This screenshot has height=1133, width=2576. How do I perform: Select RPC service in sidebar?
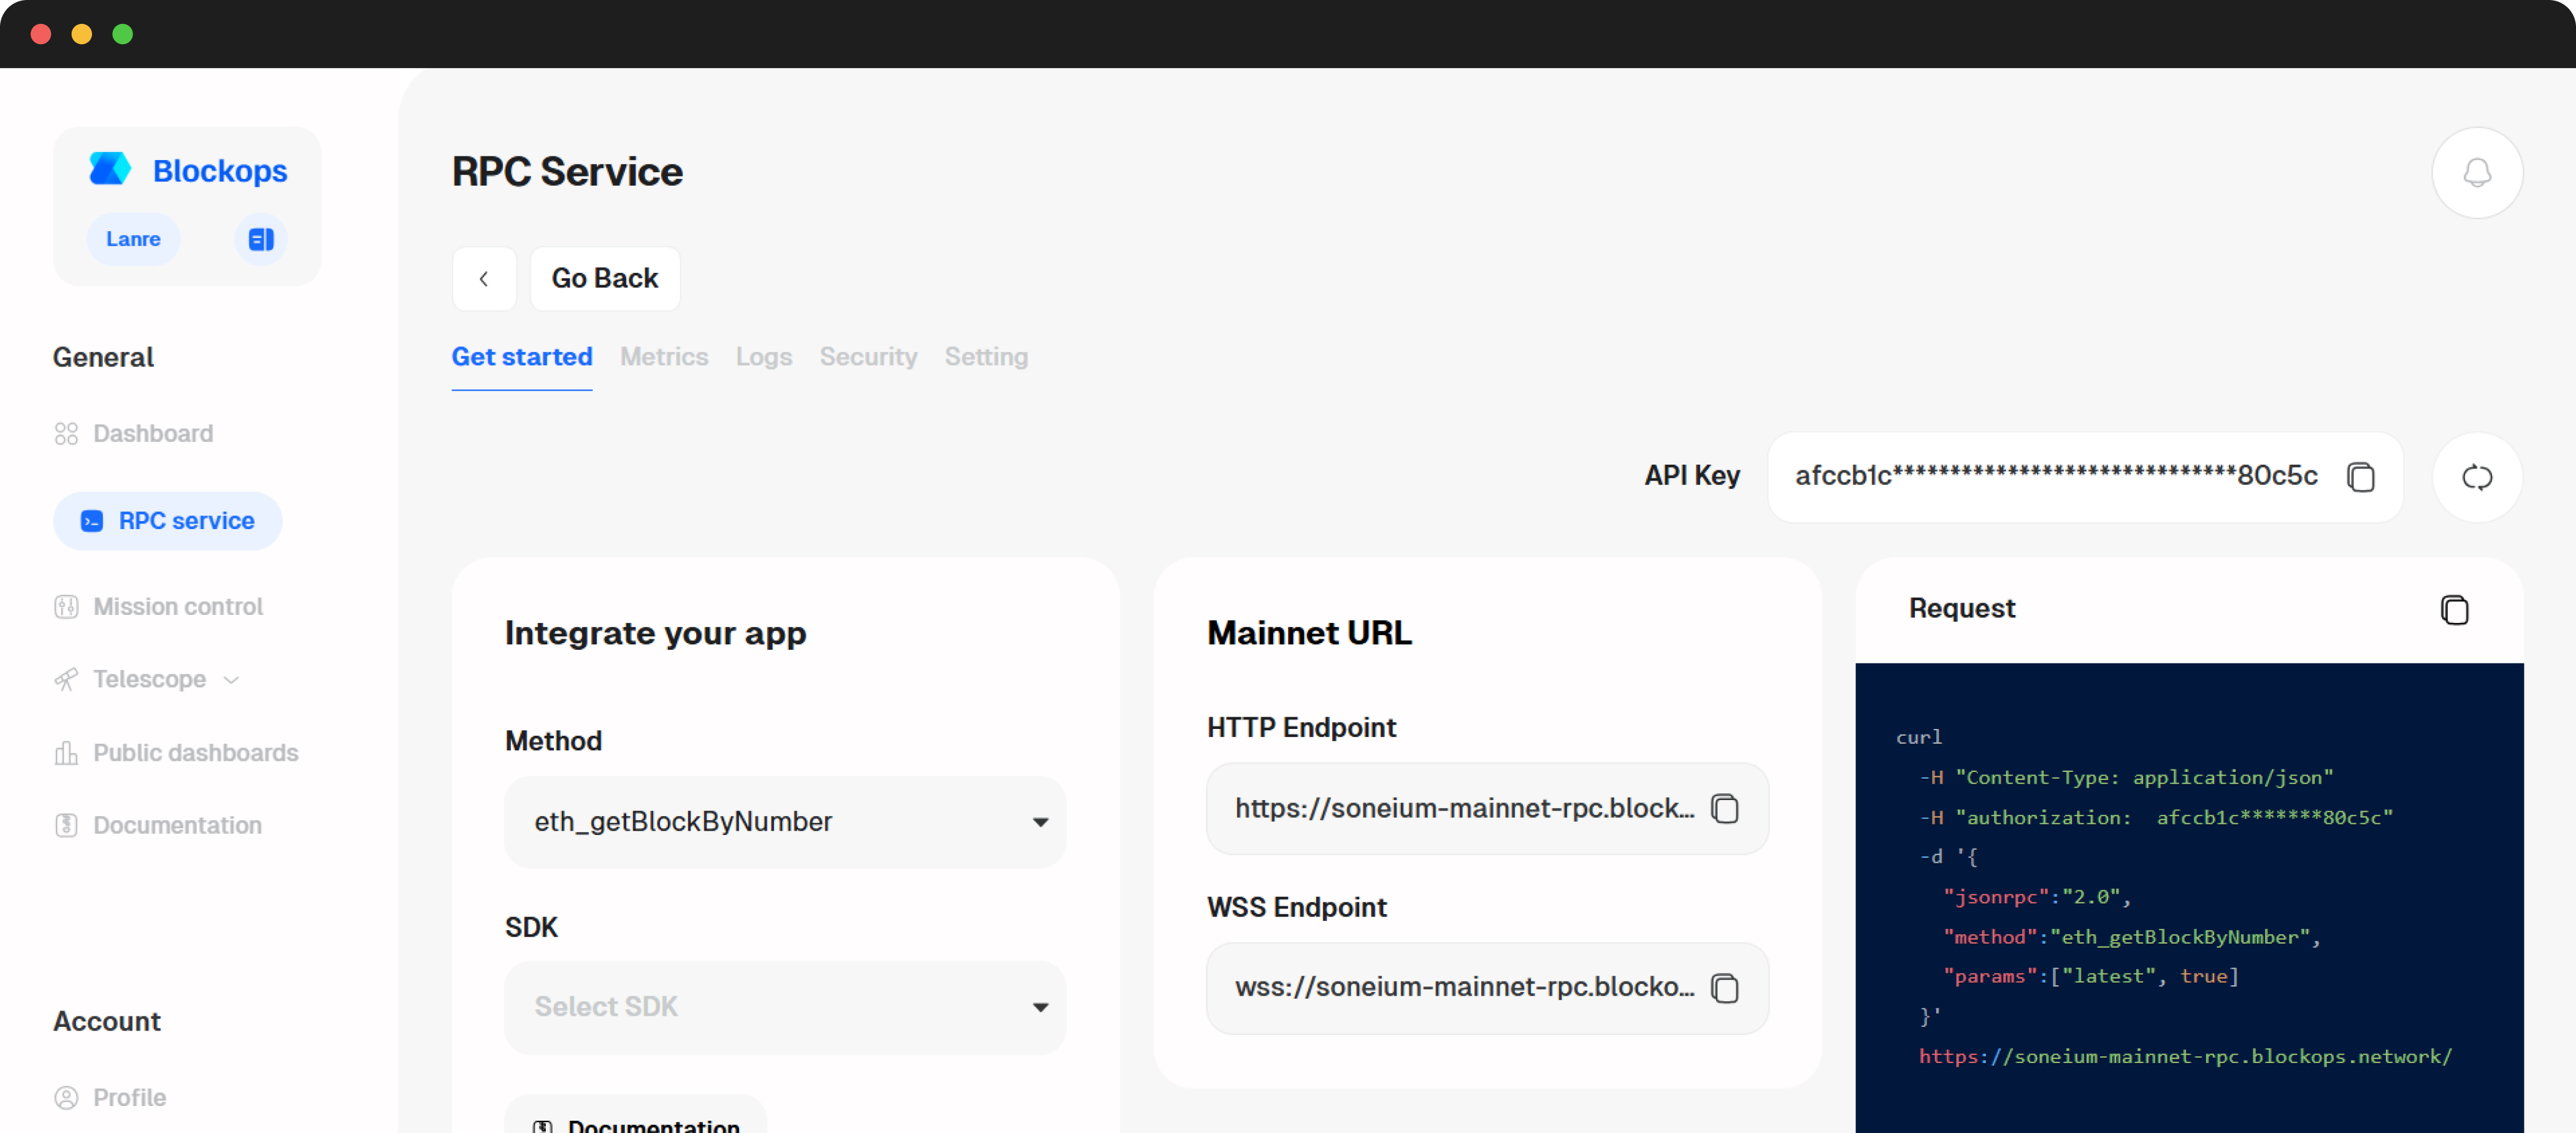coord(168,521)
